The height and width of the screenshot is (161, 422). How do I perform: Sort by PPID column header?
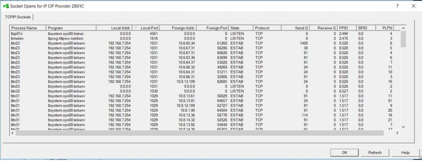click(347, 28)
